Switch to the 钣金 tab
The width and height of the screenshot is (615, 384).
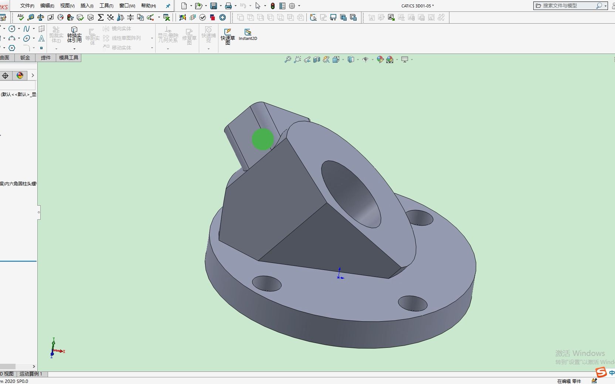(x=24, y=58)
